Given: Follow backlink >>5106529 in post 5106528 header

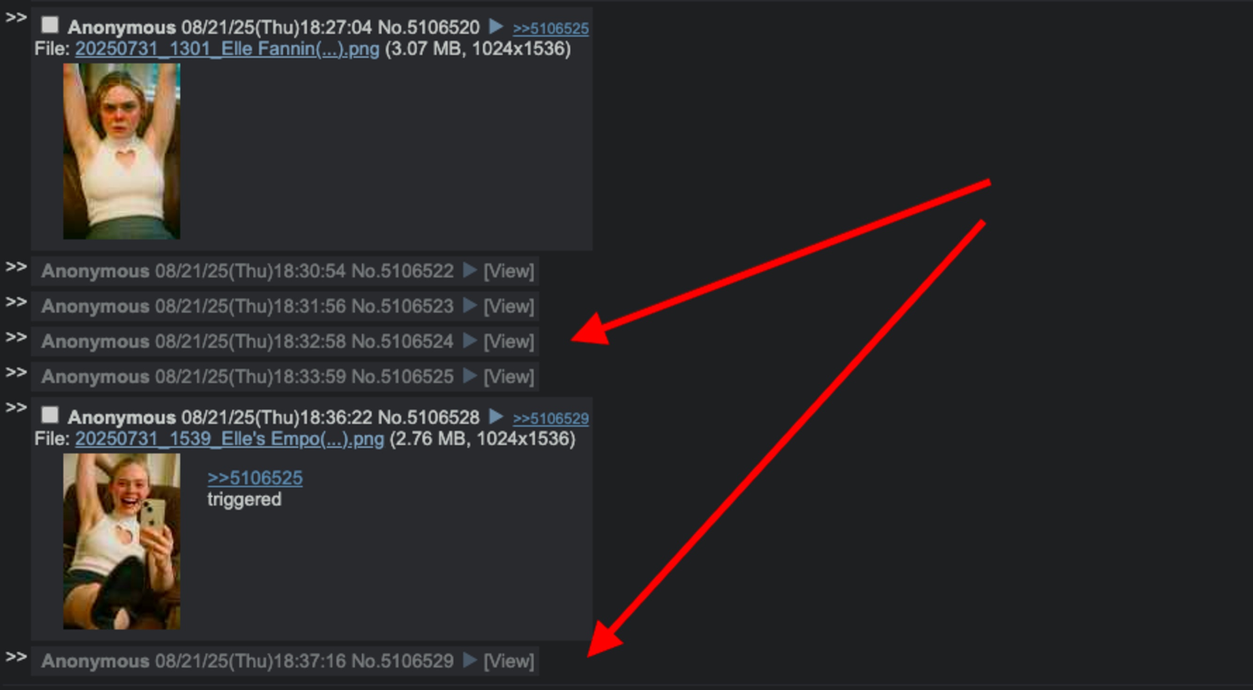Looking at the screenshot, I should tap(550, 419).
